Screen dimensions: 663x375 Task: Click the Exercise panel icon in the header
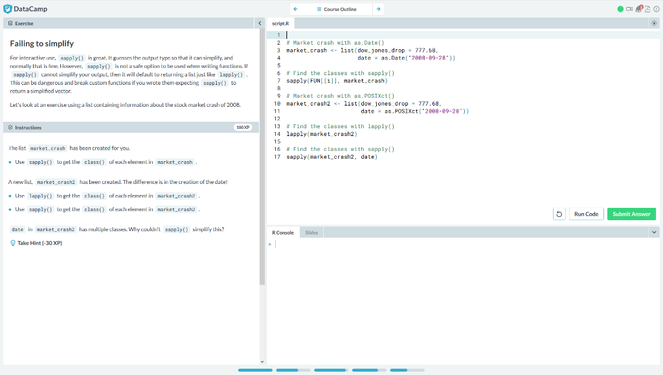pos(10,23)
